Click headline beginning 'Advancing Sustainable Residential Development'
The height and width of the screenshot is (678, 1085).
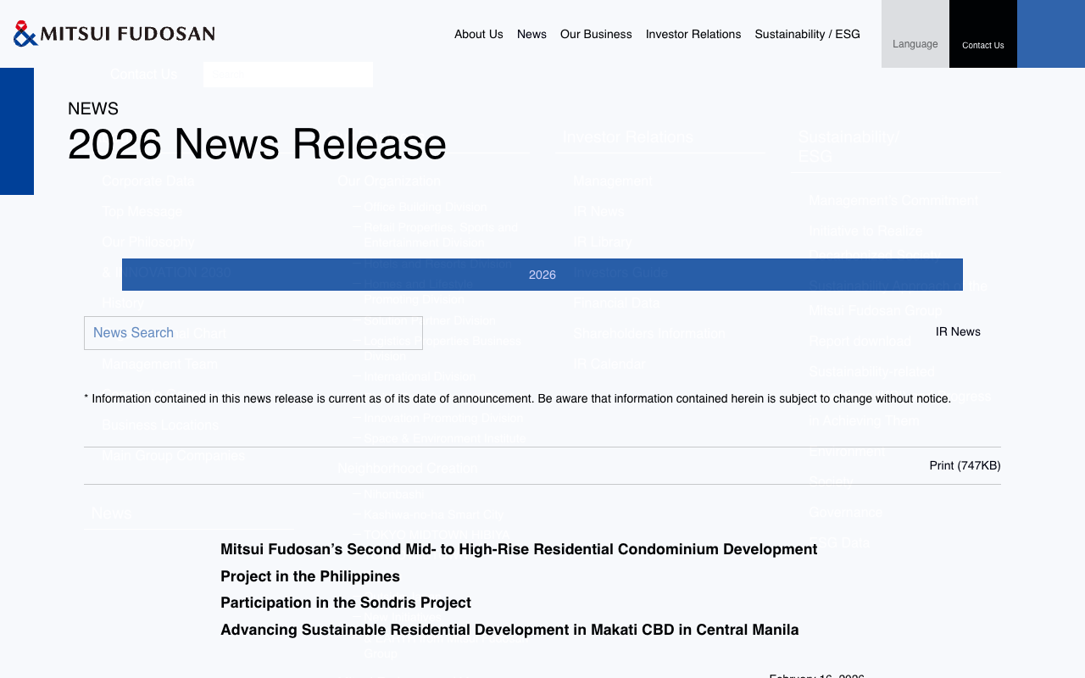(x=509, y=630)
